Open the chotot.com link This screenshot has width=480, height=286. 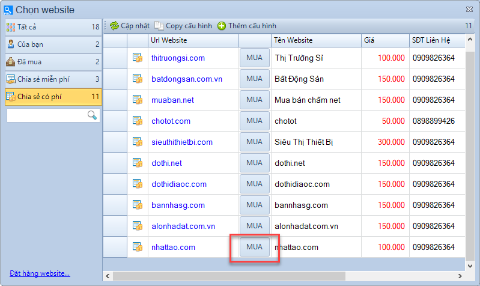(x=171, y=121)
